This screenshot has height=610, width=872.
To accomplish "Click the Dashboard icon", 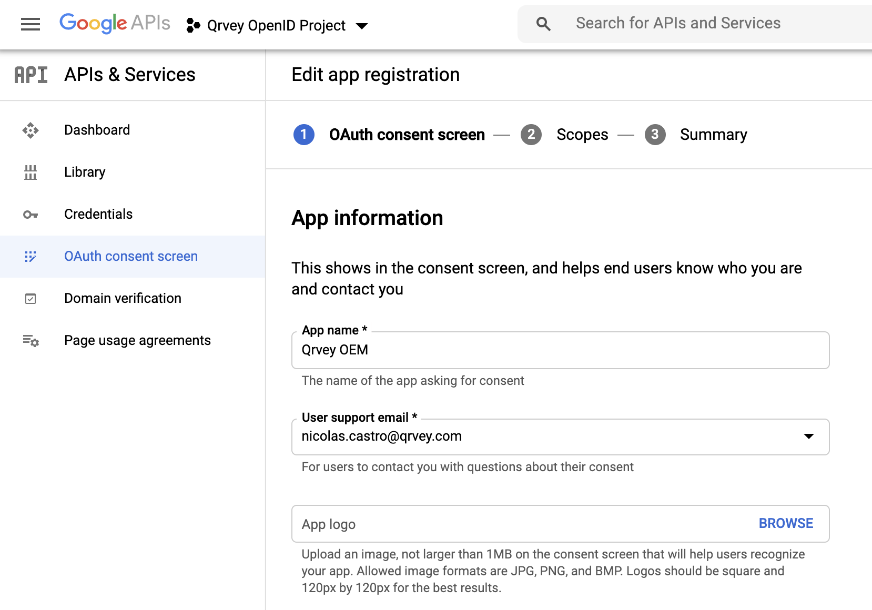I will 31,130.
